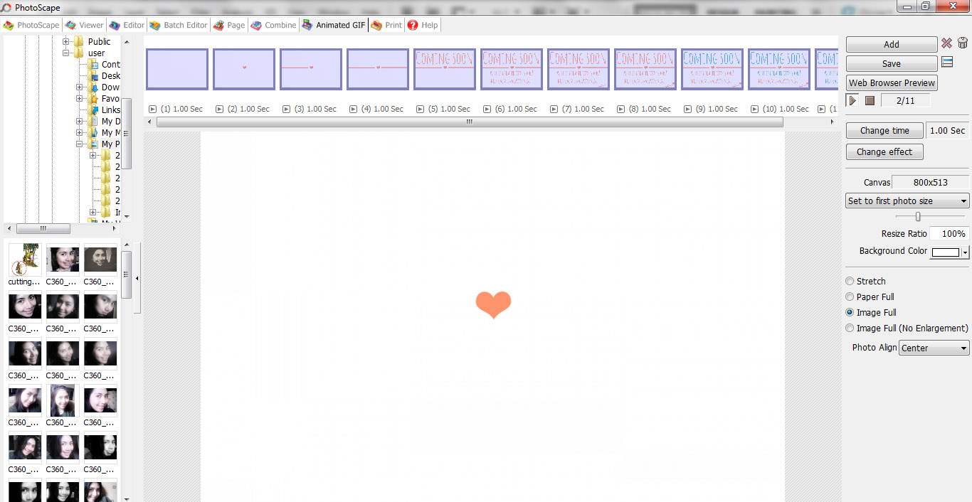Enable Paper Full mode
The image size is (972, 502).
(x=849, y=297)
